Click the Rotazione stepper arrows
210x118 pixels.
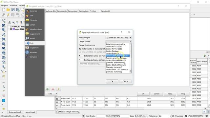(x=171, y=116)
